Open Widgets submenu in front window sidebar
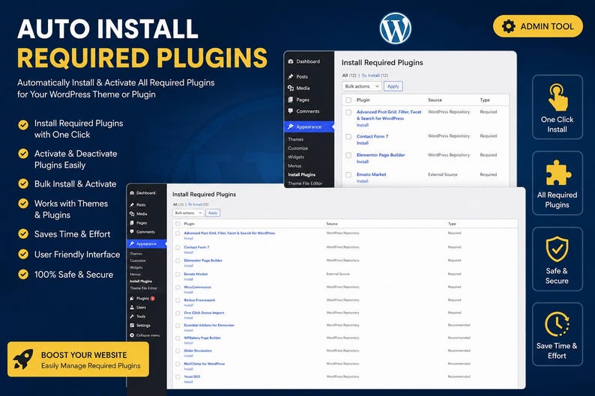The height and width of the screenshot is (396, 595). 136,267
